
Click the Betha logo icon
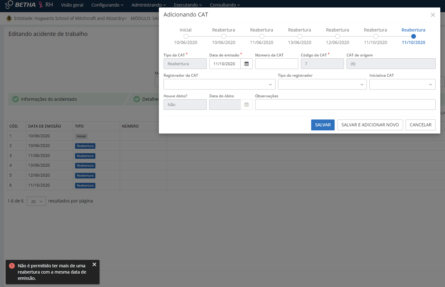[x=9, y=5]
